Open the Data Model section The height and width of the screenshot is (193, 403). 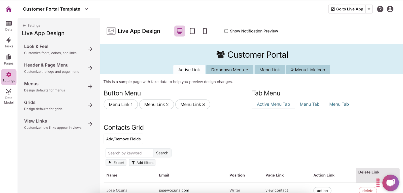click(x=9, y=96)
